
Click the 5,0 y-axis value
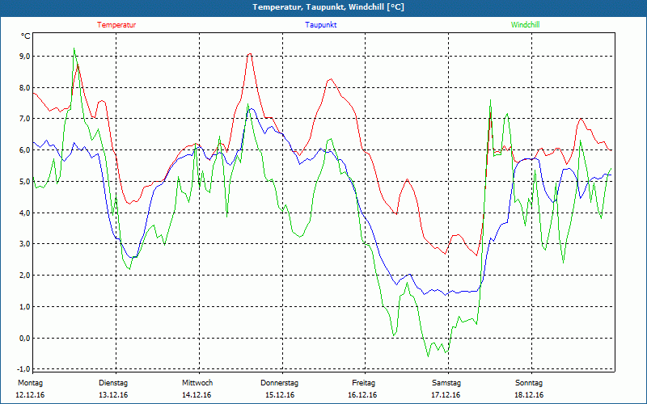tap(25, 181)
